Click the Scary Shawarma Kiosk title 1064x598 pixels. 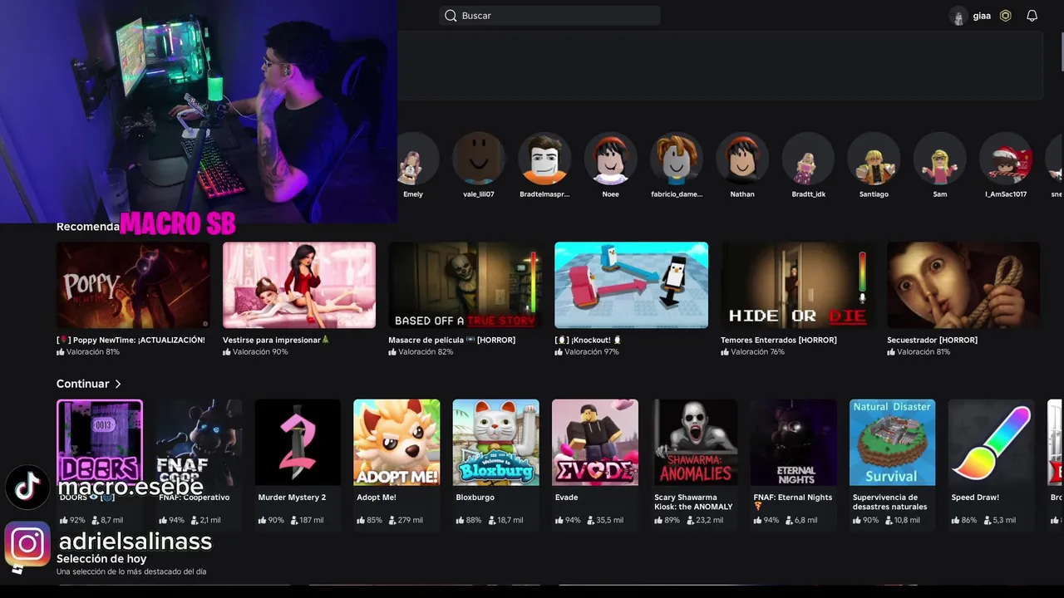[693, 502]
